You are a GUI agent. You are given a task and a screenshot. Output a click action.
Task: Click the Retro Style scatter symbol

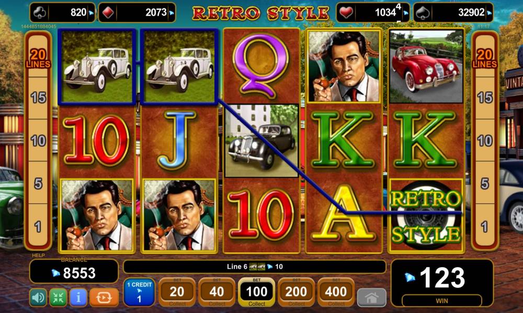(x=426, y=216)
